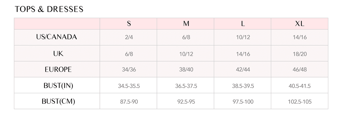
Task: Select bust inches 40.5-41.5 cell
Action: (300, 86)
